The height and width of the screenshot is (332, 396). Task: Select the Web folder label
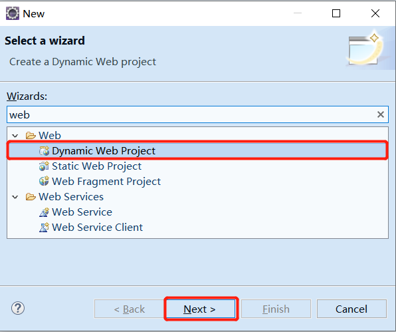pos(50,136)
